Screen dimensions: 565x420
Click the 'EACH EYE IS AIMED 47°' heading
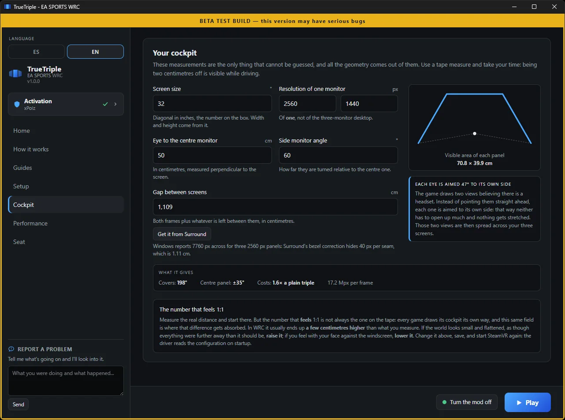(463, 184)
